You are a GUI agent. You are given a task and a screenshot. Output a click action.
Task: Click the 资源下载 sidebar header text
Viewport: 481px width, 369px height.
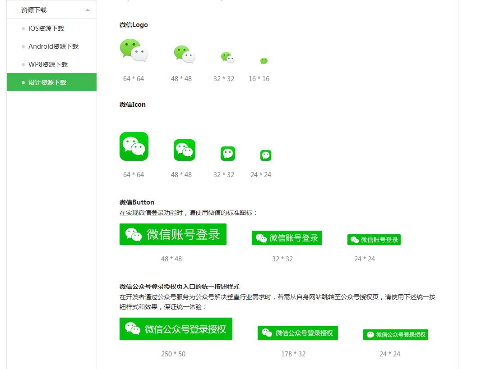[34, 10]
